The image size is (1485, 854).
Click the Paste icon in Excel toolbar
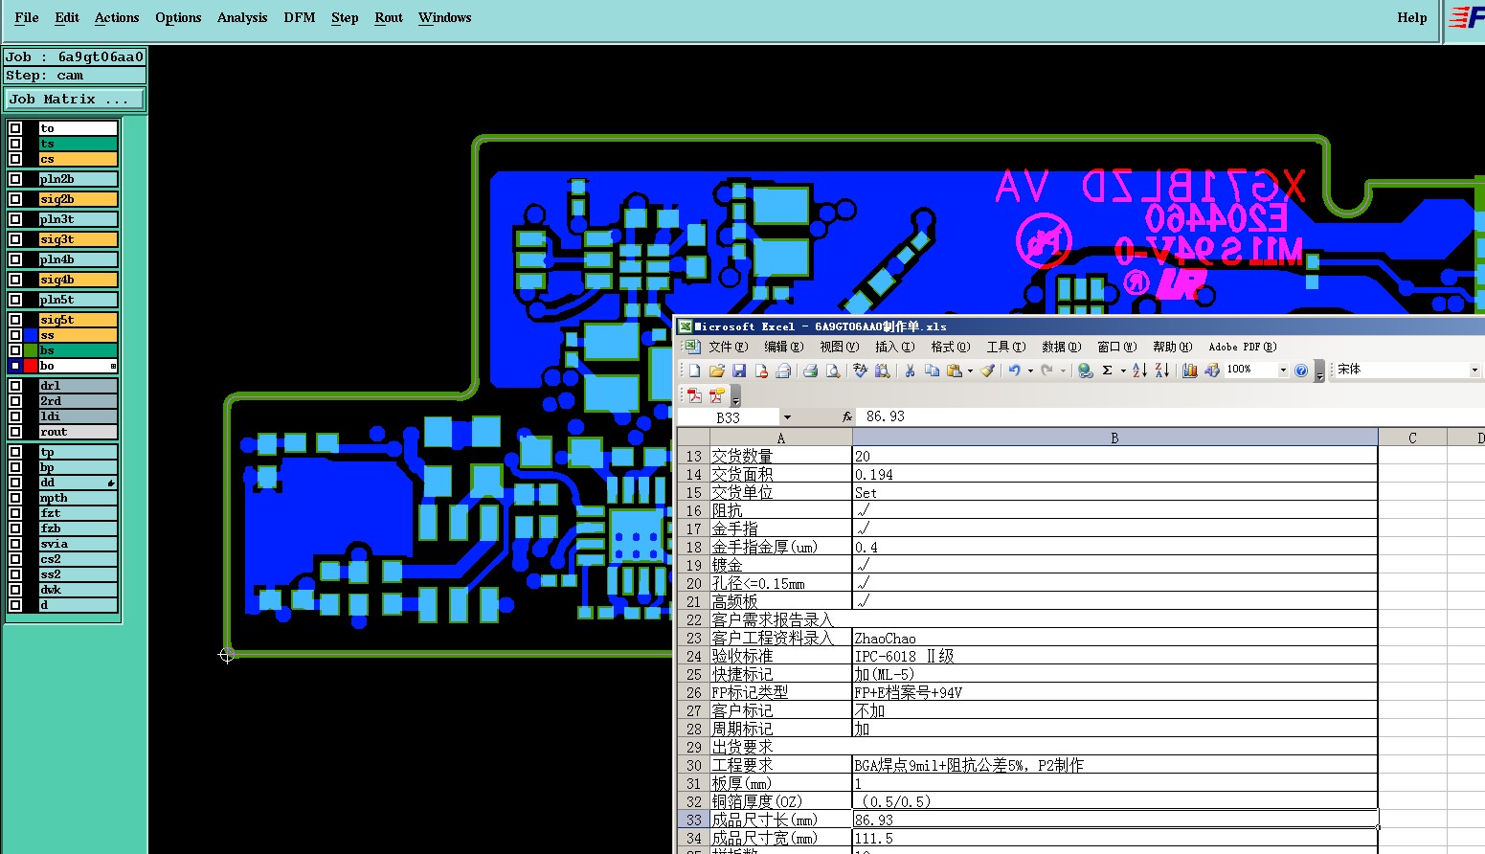tap(954, 371)
